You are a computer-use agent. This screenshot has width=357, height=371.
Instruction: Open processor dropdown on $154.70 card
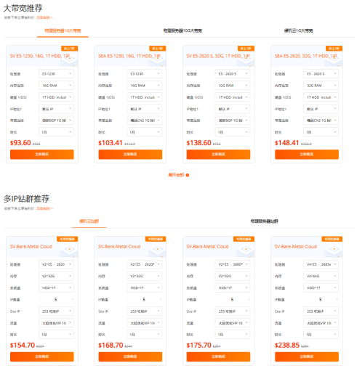56,264
